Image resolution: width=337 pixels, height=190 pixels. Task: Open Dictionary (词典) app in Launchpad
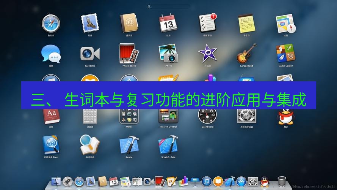[x=51, y=117]
